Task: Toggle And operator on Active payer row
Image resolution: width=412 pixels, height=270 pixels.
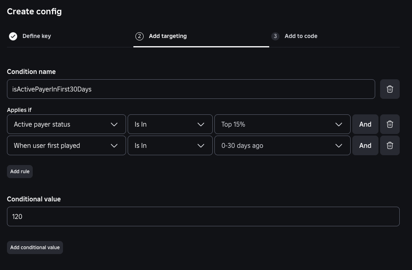Action: click(x=365, y=124)
